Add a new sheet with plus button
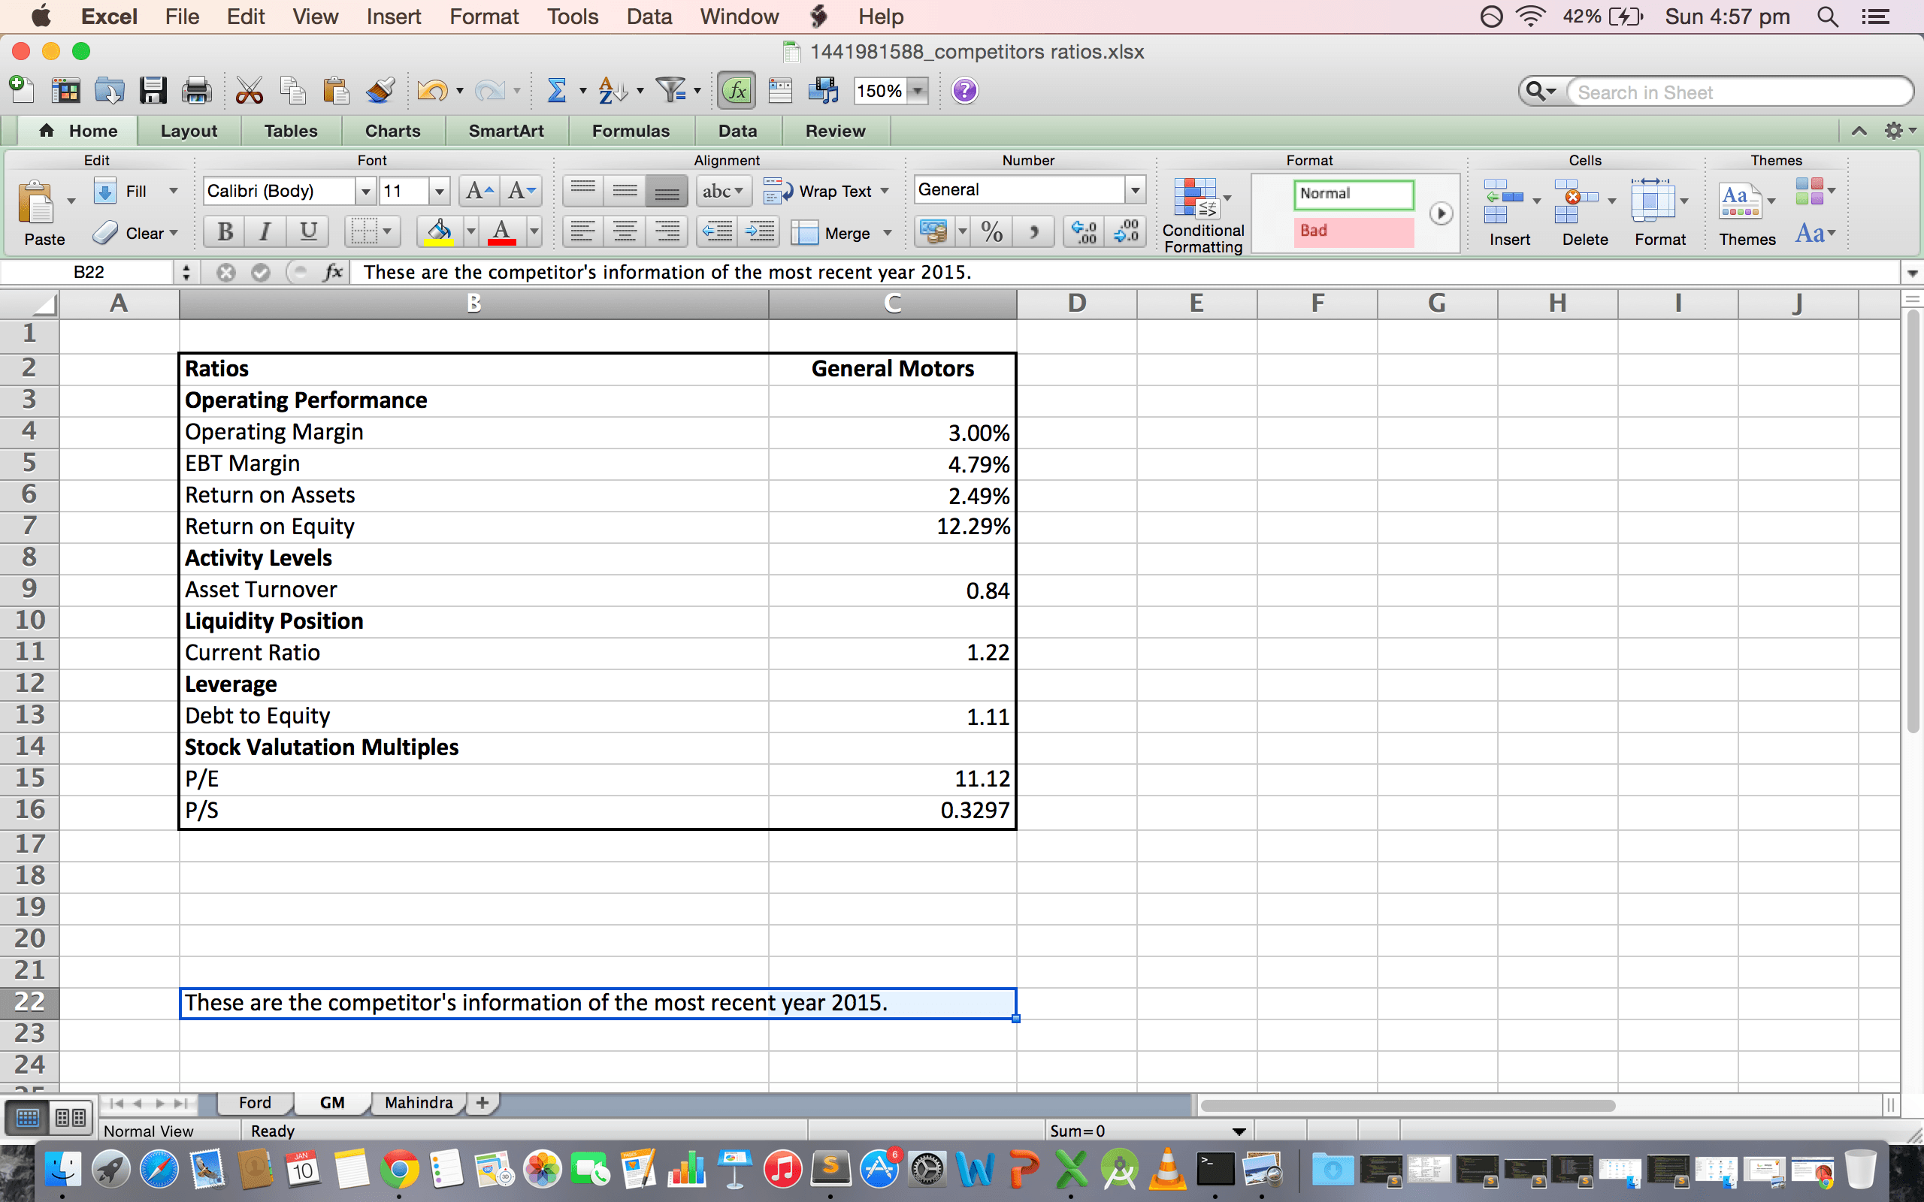1924x1202 pixels. pos(482,1103)
